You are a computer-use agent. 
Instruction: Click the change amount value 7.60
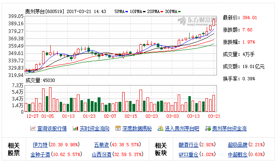pyautogui.click(x=247, y=30)
